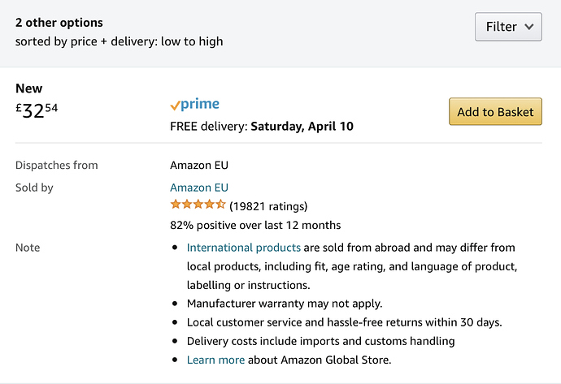Click the Prime orange checkmark icon
561x384 pixels.
click(x=175, y=106)
